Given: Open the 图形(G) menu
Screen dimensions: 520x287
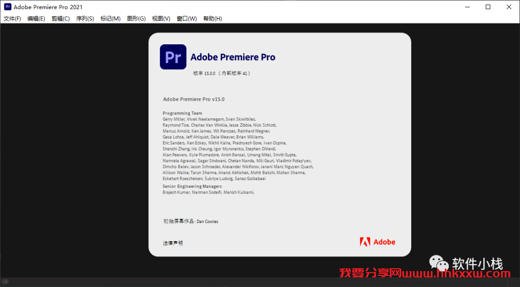Looking at the screenshot, I should click(136, 19).
